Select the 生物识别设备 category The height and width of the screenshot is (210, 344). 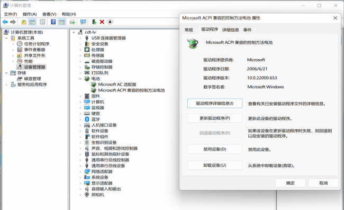(104, 142)
